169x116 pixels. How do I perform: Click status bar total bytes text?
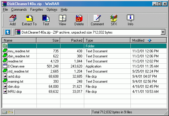[x=112, y=112]
